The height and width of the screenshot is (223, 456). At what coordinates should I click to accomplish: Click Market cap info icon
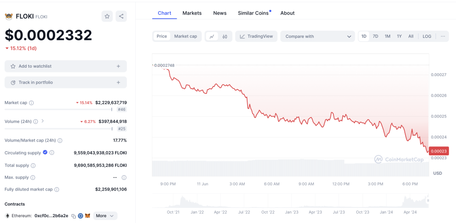point(32,103)
